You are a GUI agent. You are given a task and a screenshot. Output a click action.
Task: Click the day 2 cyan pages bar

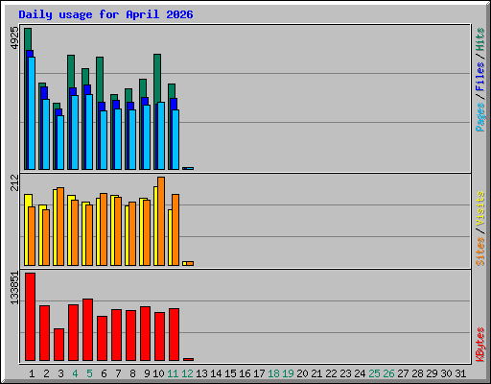[x=46, y=134]
